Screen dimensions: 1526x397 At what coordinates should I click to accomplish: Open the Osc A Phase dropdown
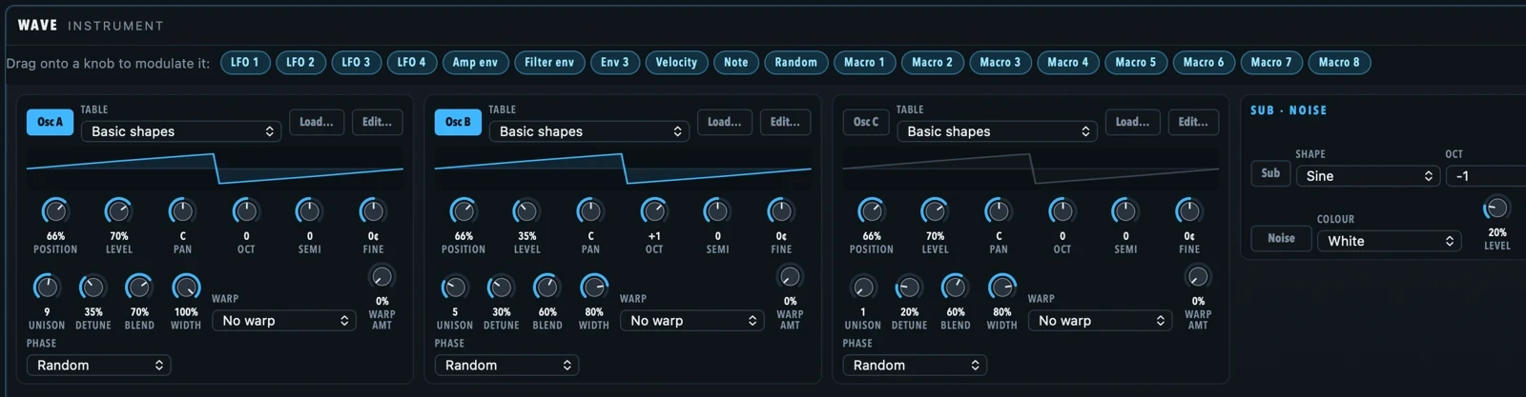[99, 366]
